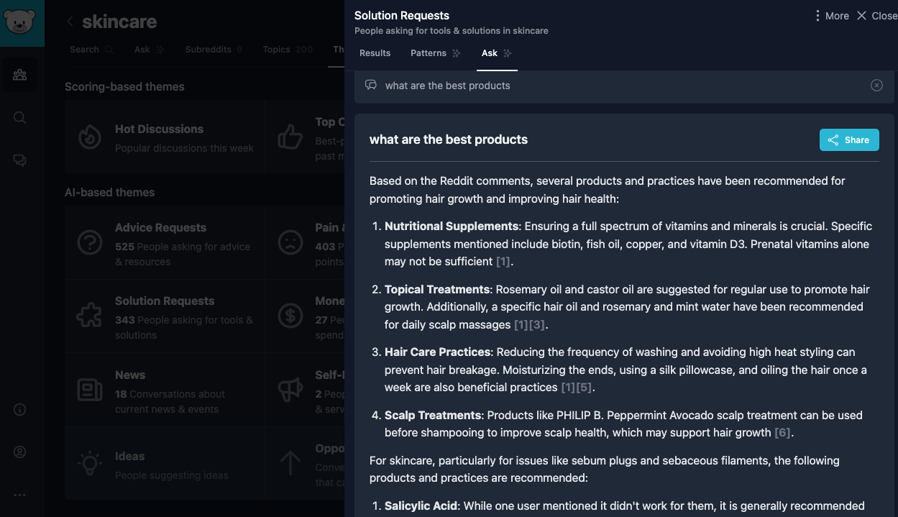Close the Solution Requests panel
The image size is (898, 517).
pyautogui.click(x=876, y=16)
